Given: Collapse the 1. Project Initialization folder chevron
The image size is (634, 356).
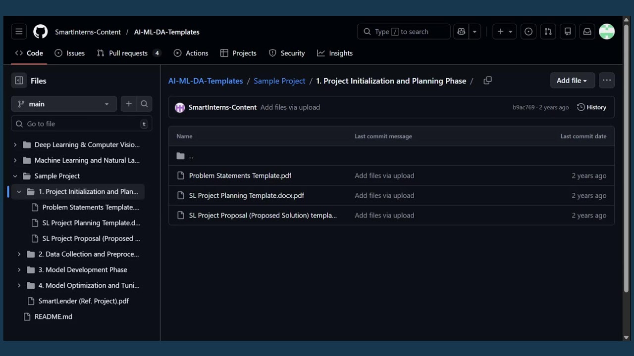Looking at the screenshot, I should click(x=19, y=191).
